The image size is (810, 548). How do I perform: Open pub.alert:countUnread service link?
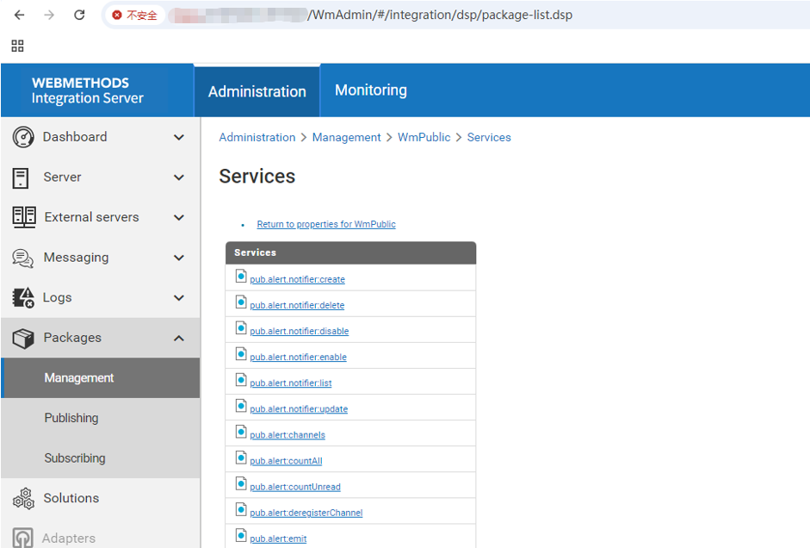coord(295,487)
